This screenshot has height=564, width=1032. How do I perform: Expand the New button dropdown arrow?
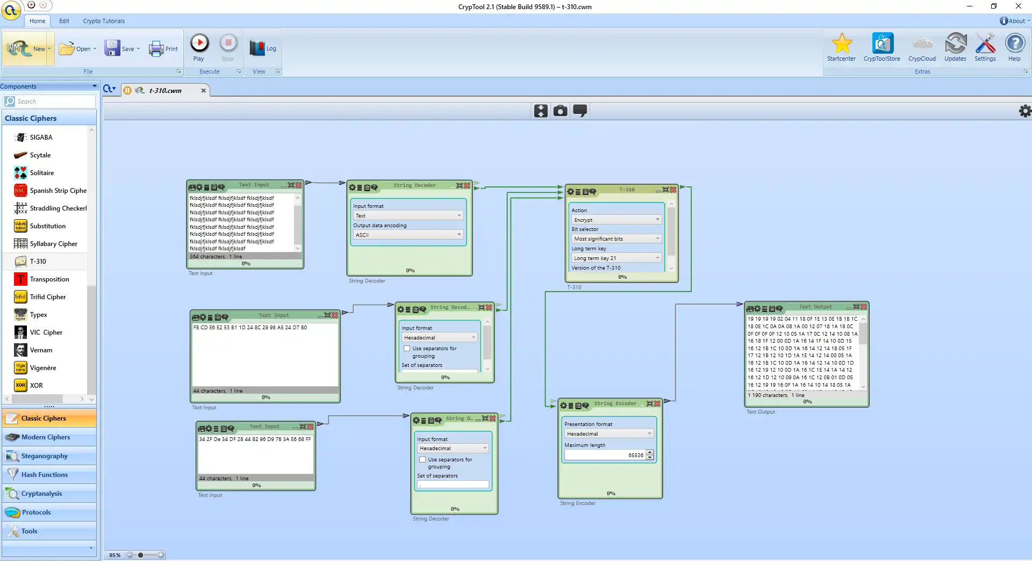(49, 48)
